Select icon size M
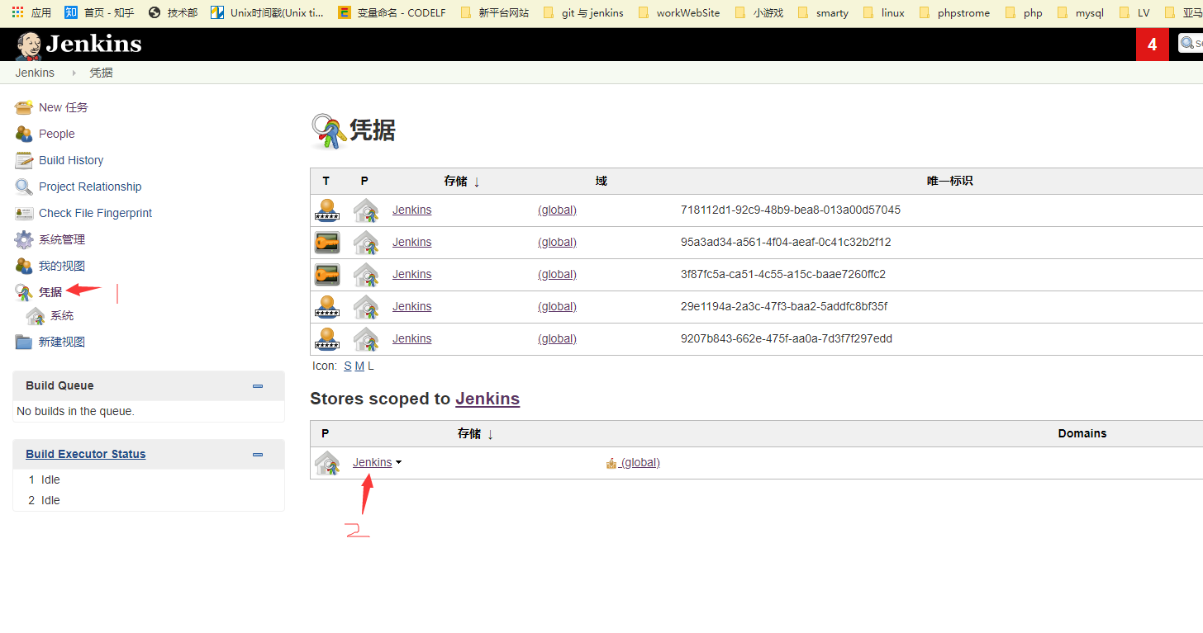 pos(359,366)
